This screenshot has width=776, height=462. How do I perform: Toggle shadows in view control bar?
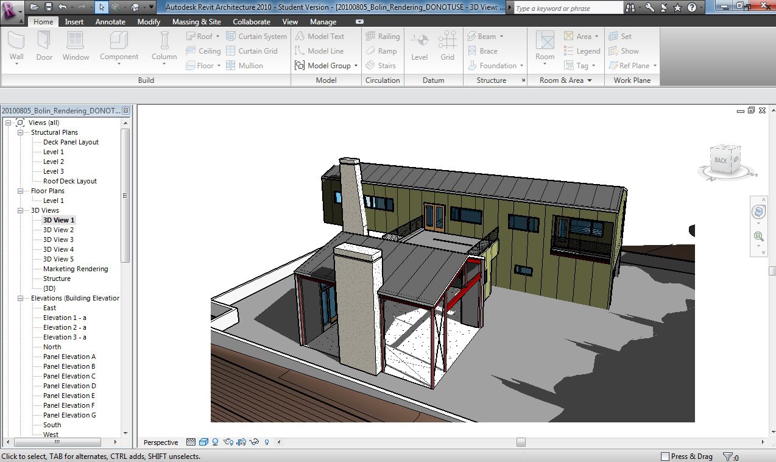coord(216,442)
